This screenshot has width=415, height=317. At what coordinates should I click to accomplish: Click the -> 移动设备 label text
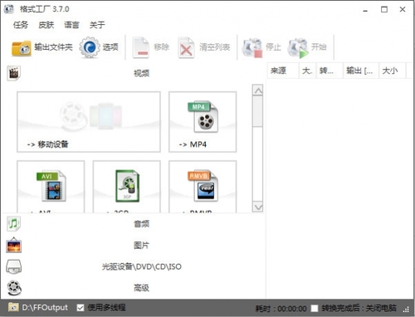tap(47, 144)
